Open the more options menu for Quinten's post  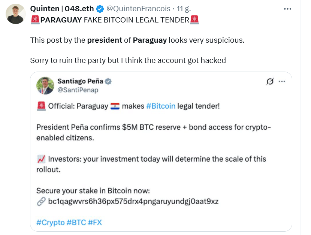point(288,8)
